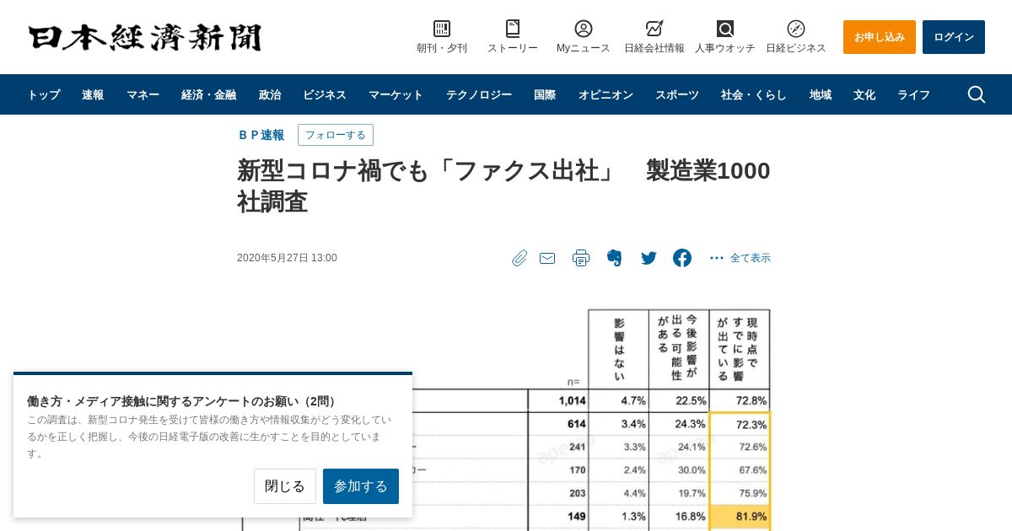Click the paperclip save article icon

pyautogui.click(x=519, y=258)
